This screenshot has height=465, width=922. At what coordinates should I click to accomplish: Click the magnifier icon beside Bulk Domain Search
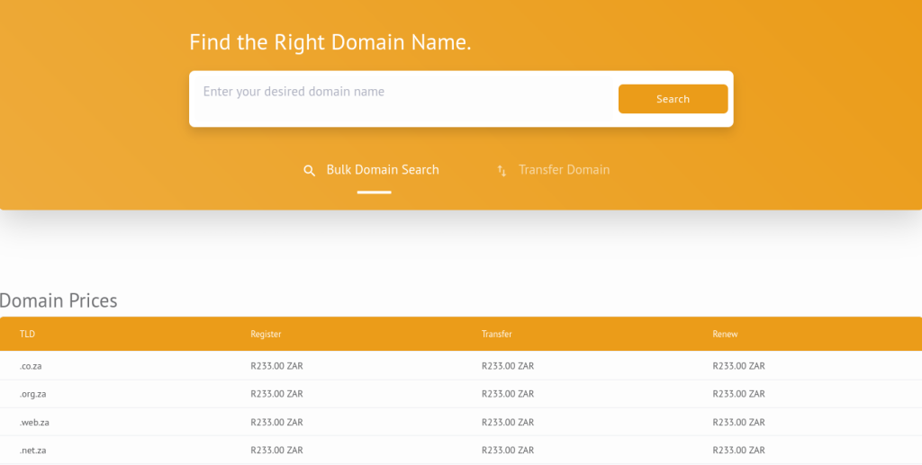[310, 171]
